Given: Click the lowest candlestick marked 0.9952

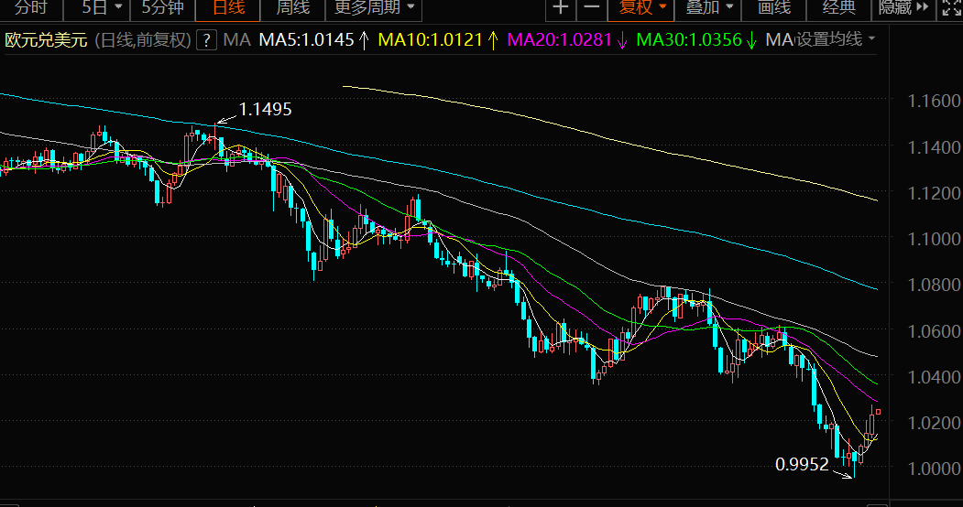Looking at the screenshot, I should pyautogui.click(x=854, y=459).
